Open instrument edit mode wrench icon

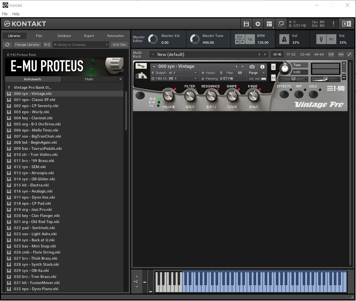141,66
